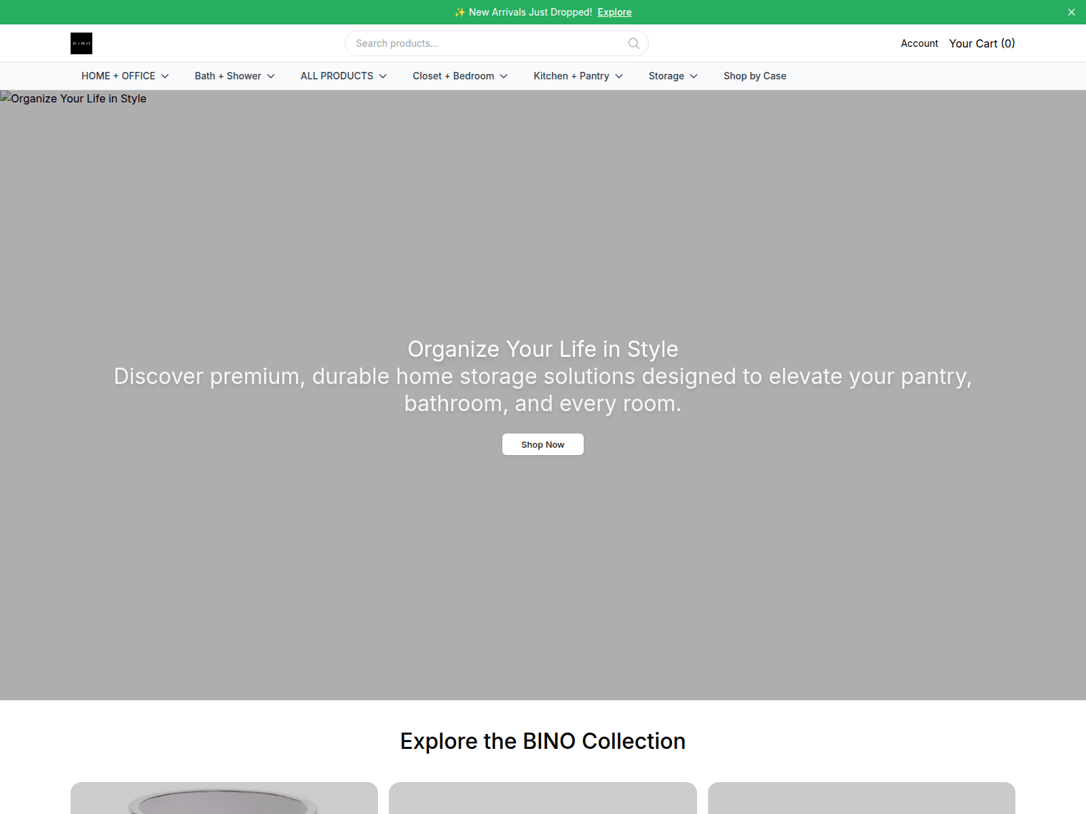The height and width of the screenshot is (814, 1086).
Task: Open the Account page
Action: (x=919, y=43)
